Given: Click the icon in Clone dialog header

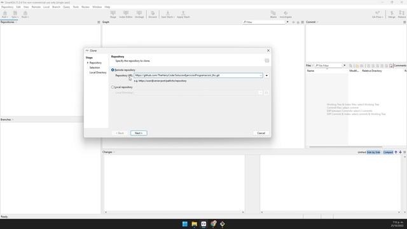Looking at the screenshot, I should 267,60.
